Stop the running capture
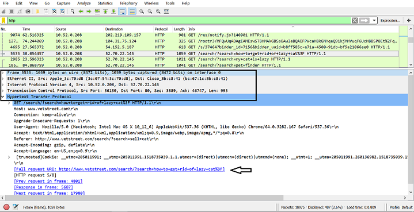 point(12,11)
